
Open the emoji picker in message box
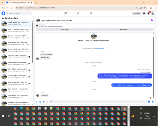click(149, 102)
